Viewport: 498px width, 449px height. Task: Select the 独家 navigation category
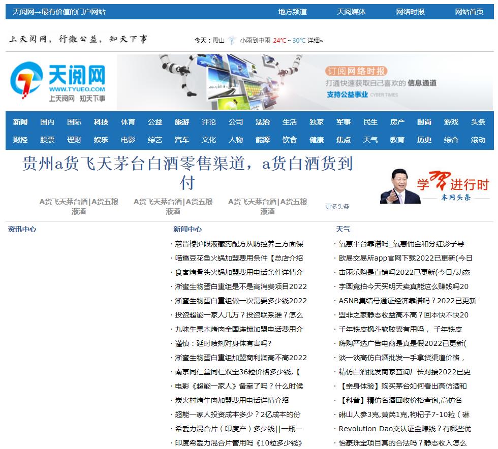[x=317, y=122]
